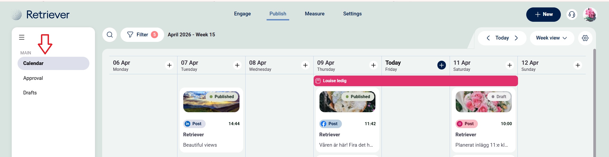This screenshot has width=609, height=157.
Task: Jump to Today in calendar
Action: click(x=502, y=38)
